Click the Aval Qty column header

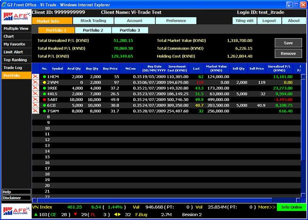[74, 68]
